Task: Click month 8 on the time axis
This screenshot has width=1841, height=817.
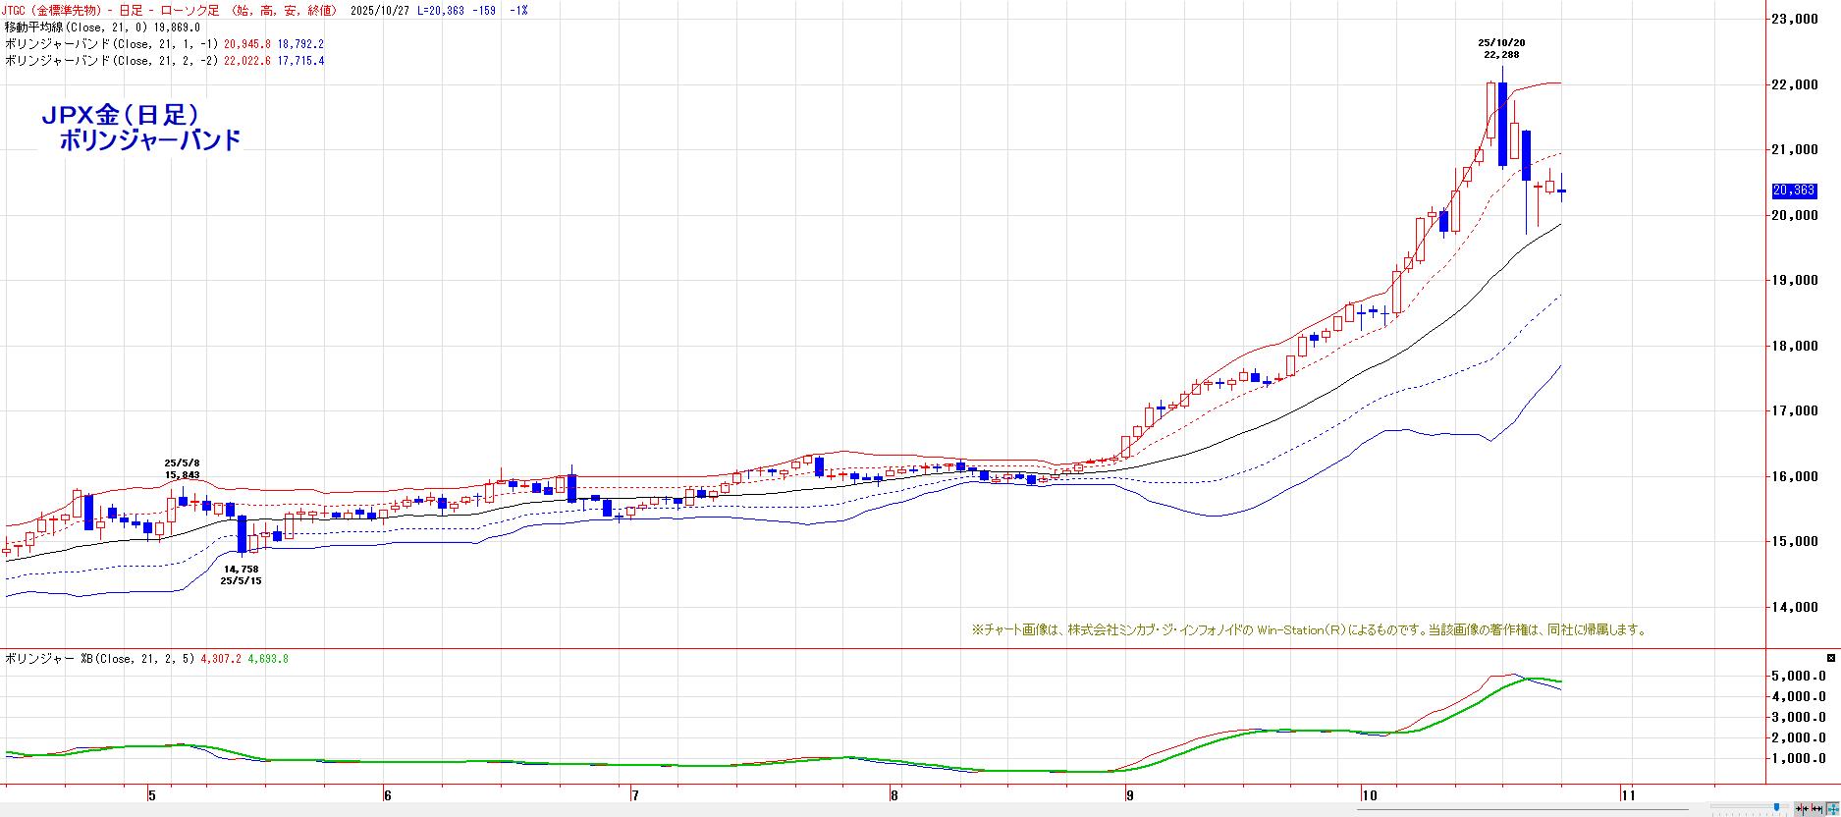Action: [893, 794]
